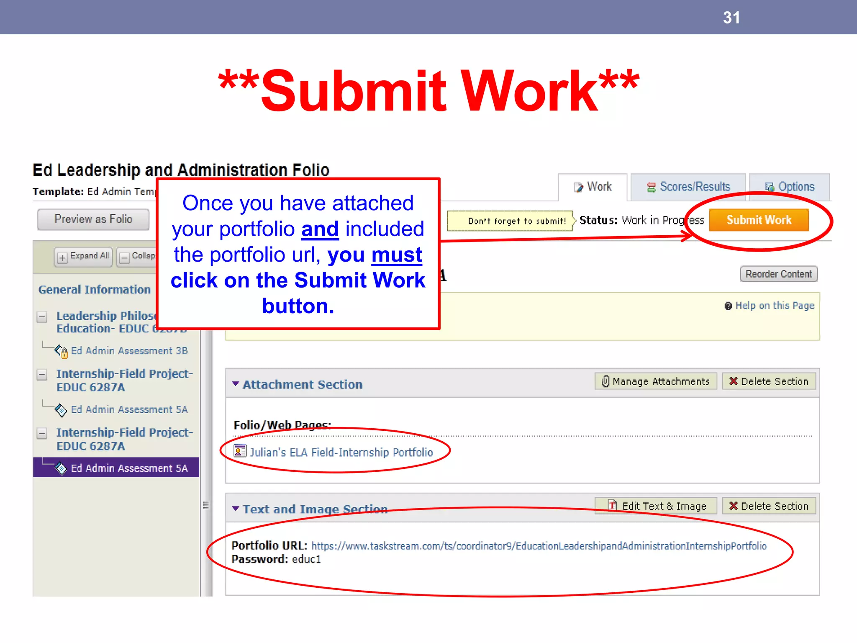Click the Preview as Folio button

[93, 219]
